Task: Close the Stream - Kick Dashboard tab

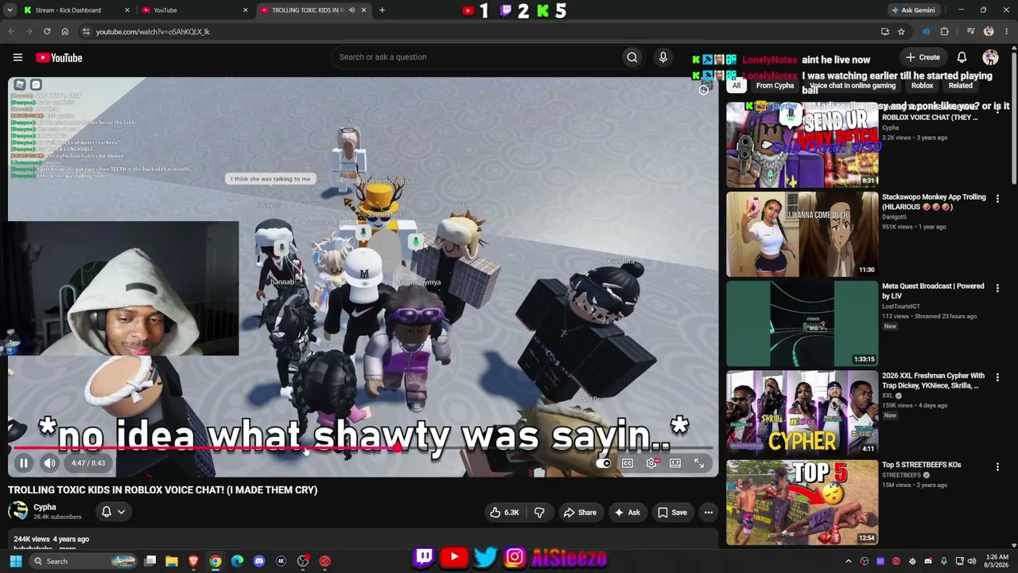Action: point(127,10)
